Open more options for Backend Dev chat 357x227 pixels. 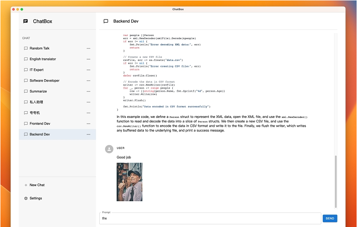[x=88, y=134]
